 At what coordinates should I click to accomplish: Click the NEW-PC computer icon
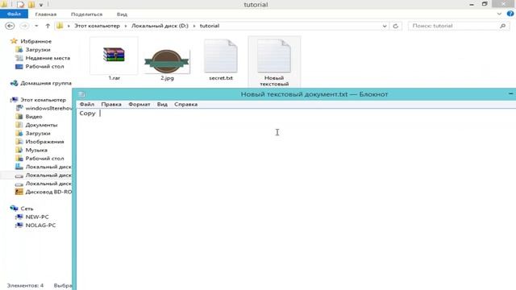coord(19,217)
